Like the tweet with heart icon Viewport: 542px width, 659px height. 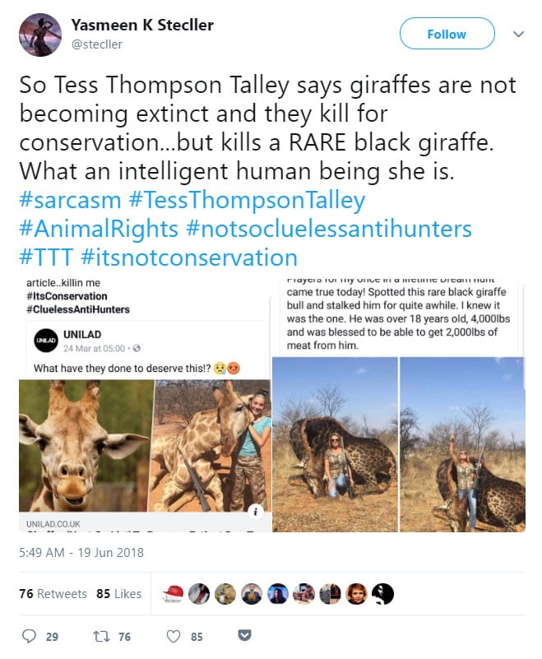pos(174,636)
